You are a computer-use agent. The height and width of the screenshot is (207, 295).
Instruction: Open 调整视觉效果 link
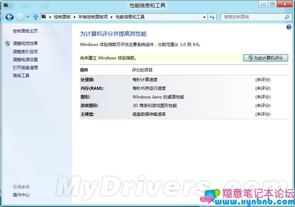(25, 43)
